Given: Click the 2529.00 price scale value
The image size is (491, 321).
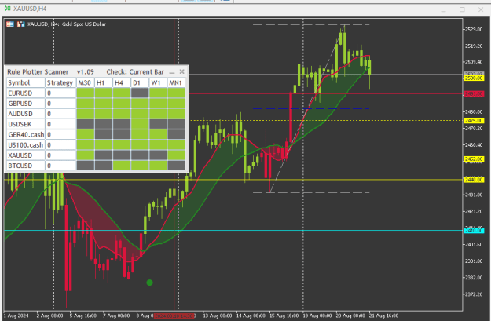Looking at the screenshot, I should click(474, 29).
